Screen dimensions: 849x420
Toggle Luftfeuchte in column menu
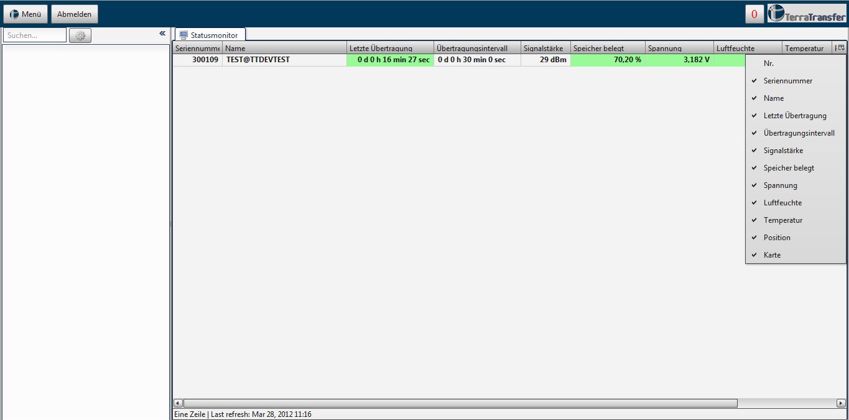click(x=796, y=203)
